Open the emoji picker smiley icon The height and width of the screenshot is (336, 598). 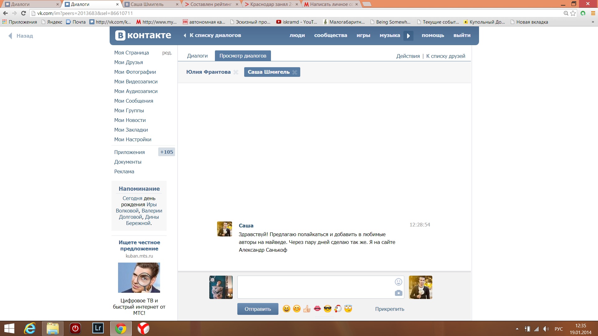click(x=398, y=282)
